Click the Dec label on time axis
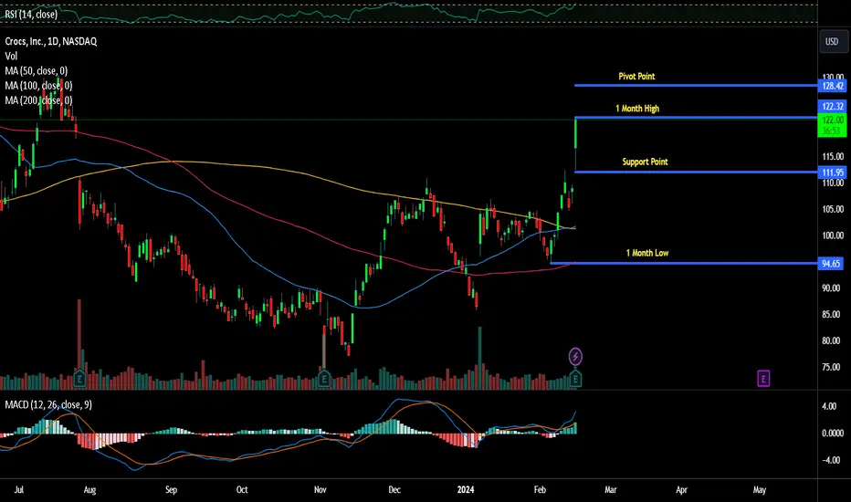 (x=394, y=489)
